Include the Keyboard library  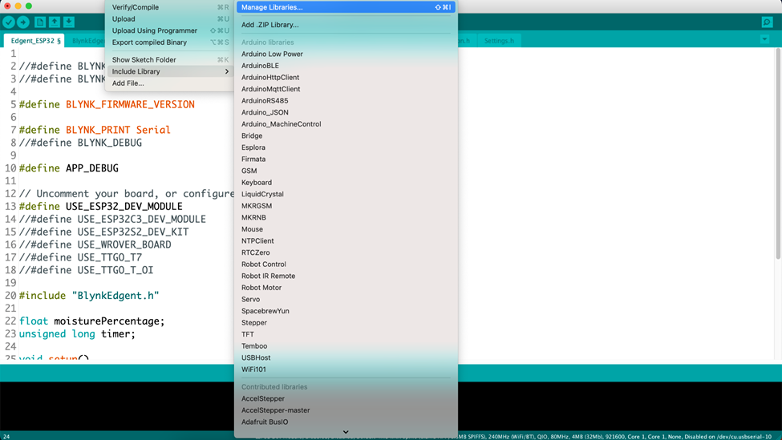pos(346,183)
